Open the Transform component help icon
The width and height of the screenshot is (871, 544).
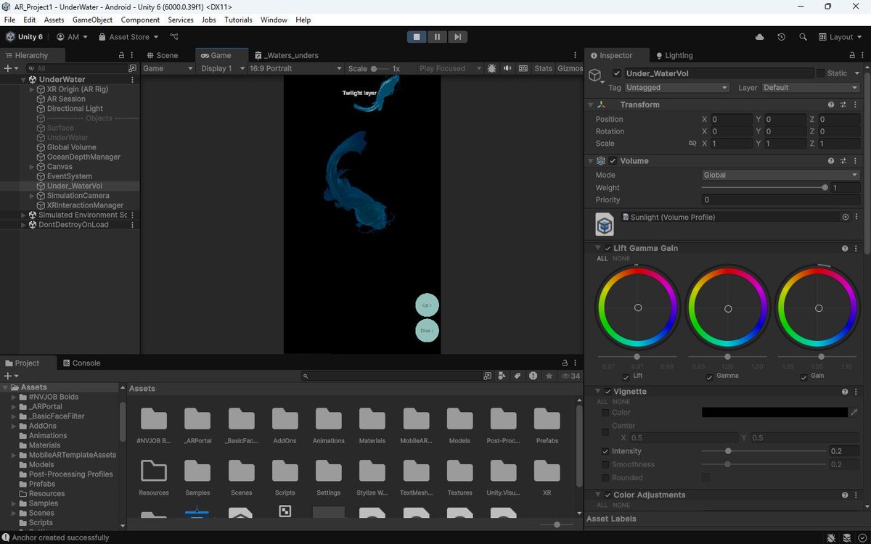[x=833, y=104]
